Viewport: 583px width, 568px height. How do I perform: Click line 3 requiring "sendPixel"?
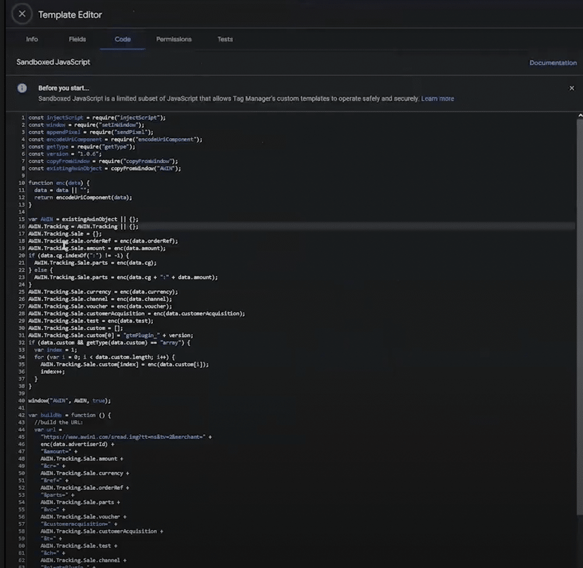(x=91, y=132)
